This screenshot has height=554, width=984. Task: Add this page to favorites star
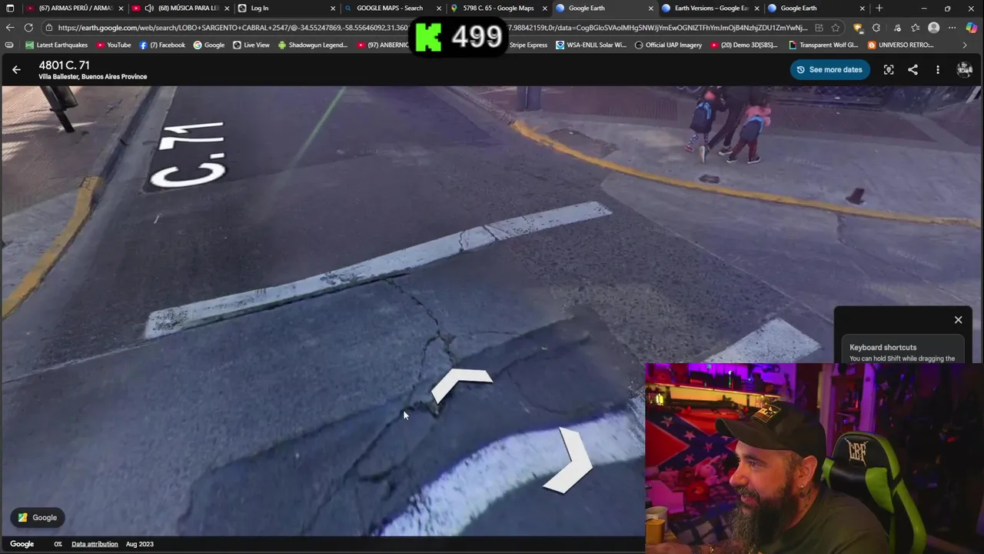click(x=836, y=28)
